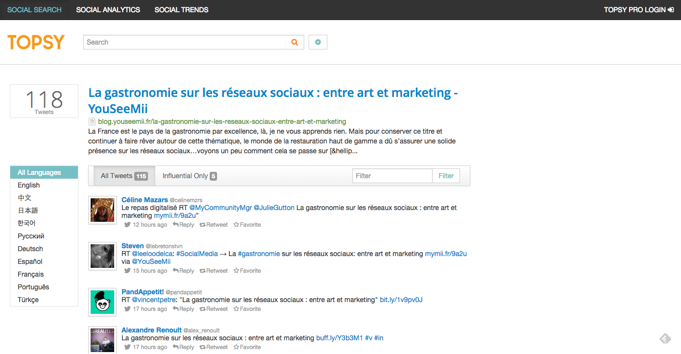
Task: Click the TOPSY logo
Action: [36, 42]
